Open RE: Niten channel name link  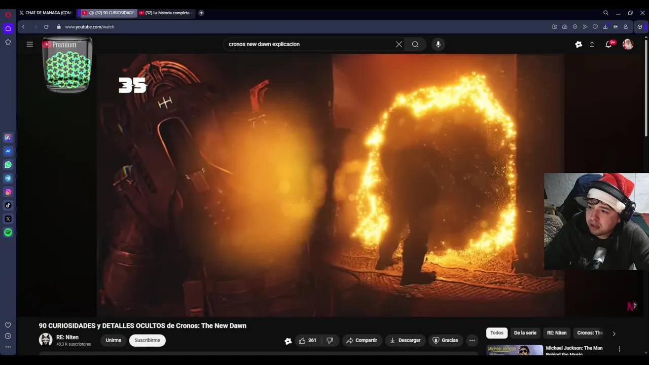tap(67, 337)
